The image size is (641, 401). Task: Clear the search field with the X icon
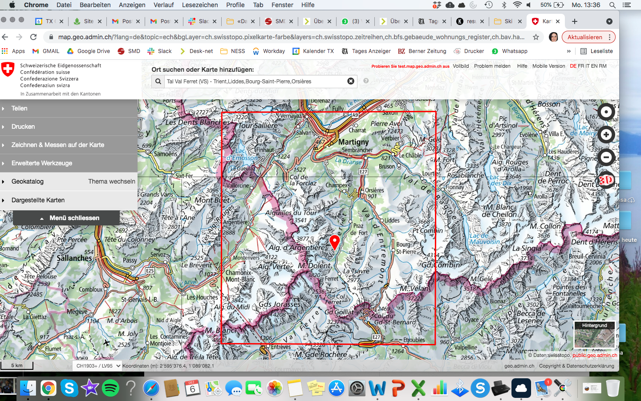pyautogui.click(x=351, y=81)
